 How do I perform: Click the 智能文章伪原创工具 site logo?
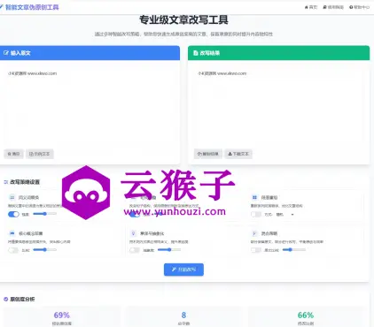(29, 7)
